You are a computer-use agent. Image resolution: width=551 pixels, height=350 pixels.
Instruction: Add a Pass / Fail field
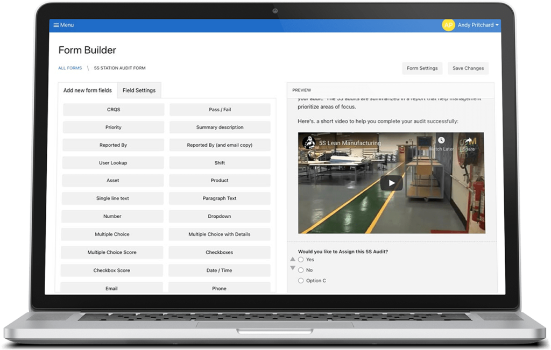point(220,110)
